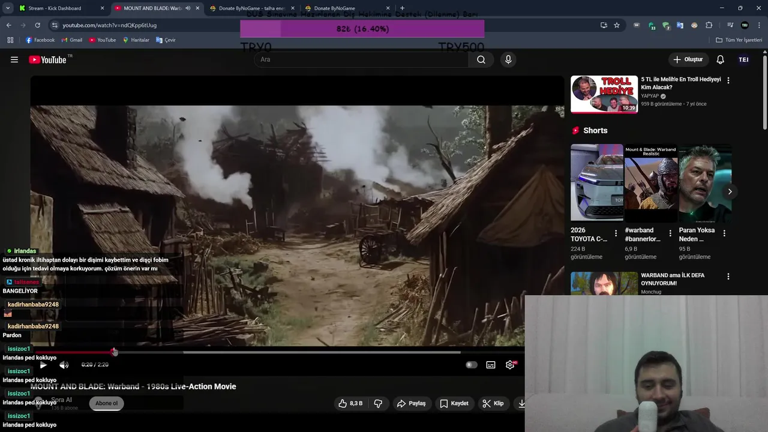Open options menu for 5 TL ile Melih'e video
The width and height of the screenshot is (768, 432).
(728, 80)
